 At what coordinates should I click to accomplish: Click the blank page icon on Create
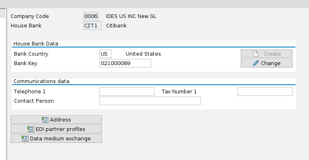coord(256,54)
